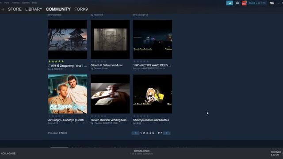Go to previous page arrow button

(x=135, y=133)
